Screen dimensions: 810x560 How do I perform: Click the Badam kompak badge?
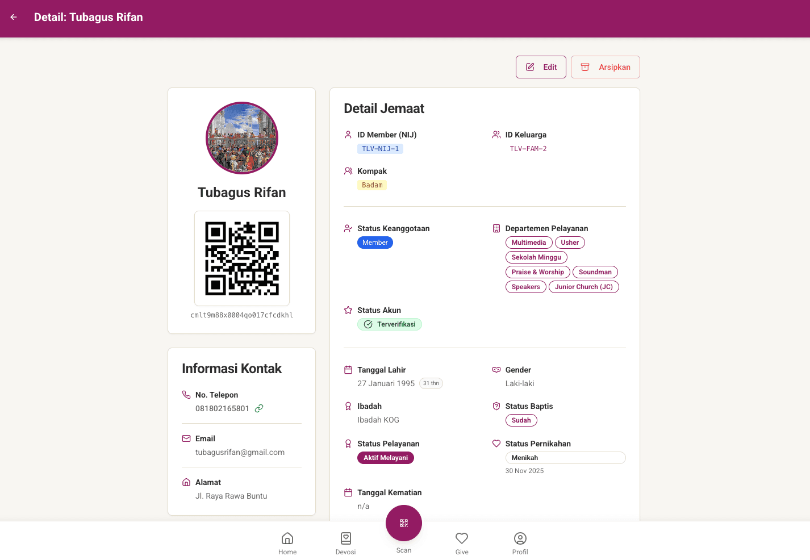[372, 185]
